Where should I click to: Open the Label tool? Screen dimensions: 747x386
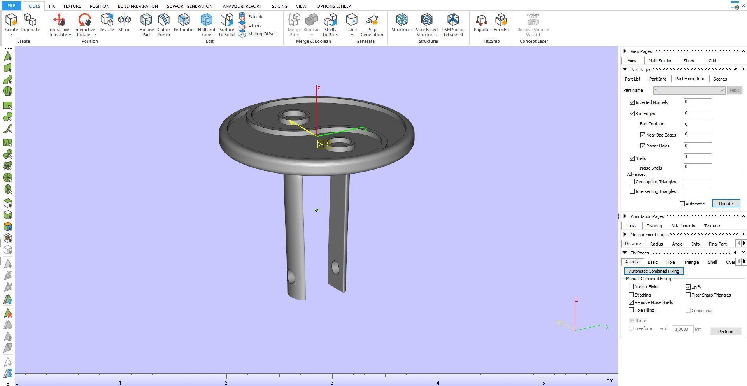tap(351, 23)
